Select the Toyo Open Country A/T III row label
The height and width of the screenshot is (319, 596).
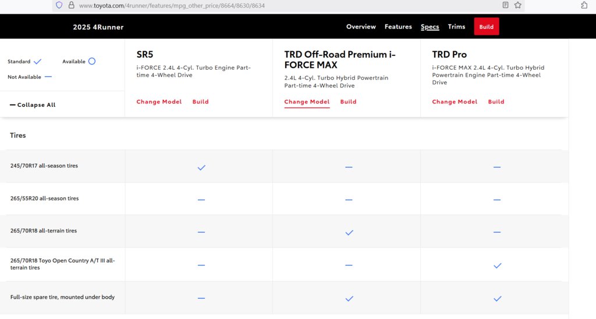pos(62,264)
